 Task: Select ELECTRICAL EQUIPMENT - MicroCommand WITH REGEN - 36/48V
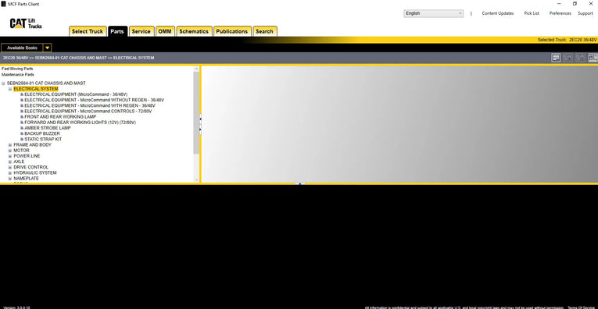click(x=90, y=106)
